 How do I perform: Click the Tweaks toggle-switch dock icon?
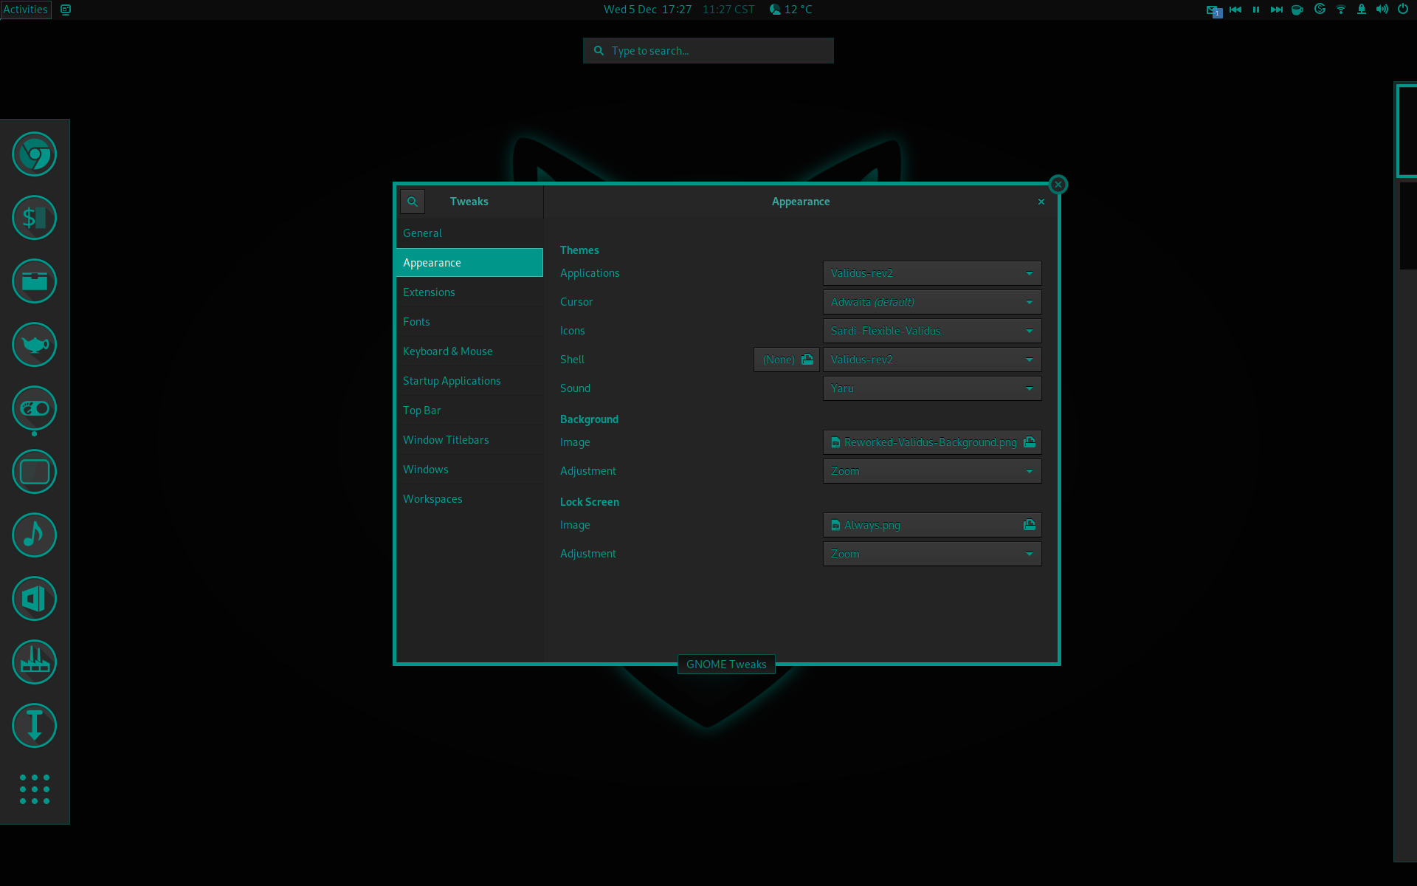(35, 408)
